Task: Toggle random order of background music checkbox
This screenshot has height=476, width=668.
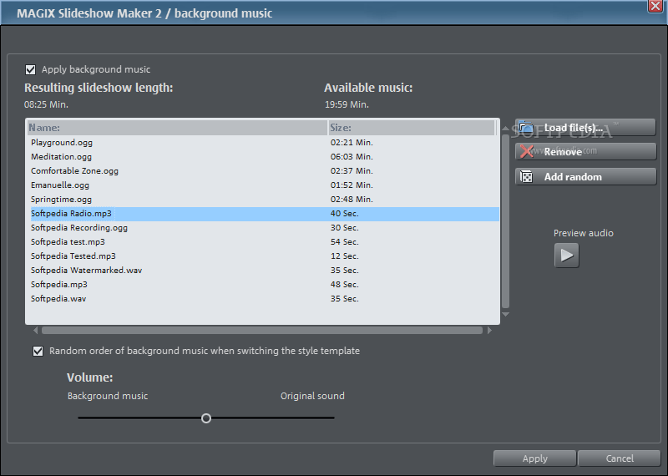Action: pyautogui.click(x=38, y=351)
